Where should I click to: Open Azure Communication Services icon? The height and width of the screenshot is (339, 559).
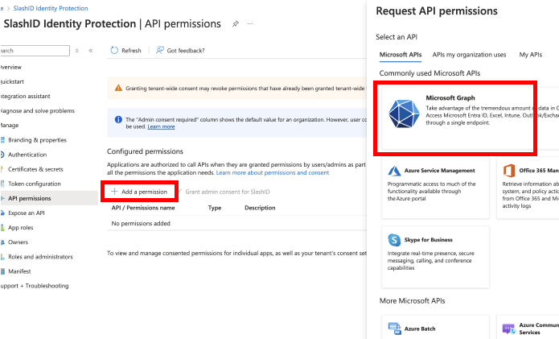click(509, 329)
